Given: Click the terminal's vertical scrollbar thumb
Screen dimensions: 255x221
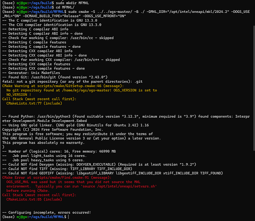Looking at the screenshot, I should click(254, 88).
